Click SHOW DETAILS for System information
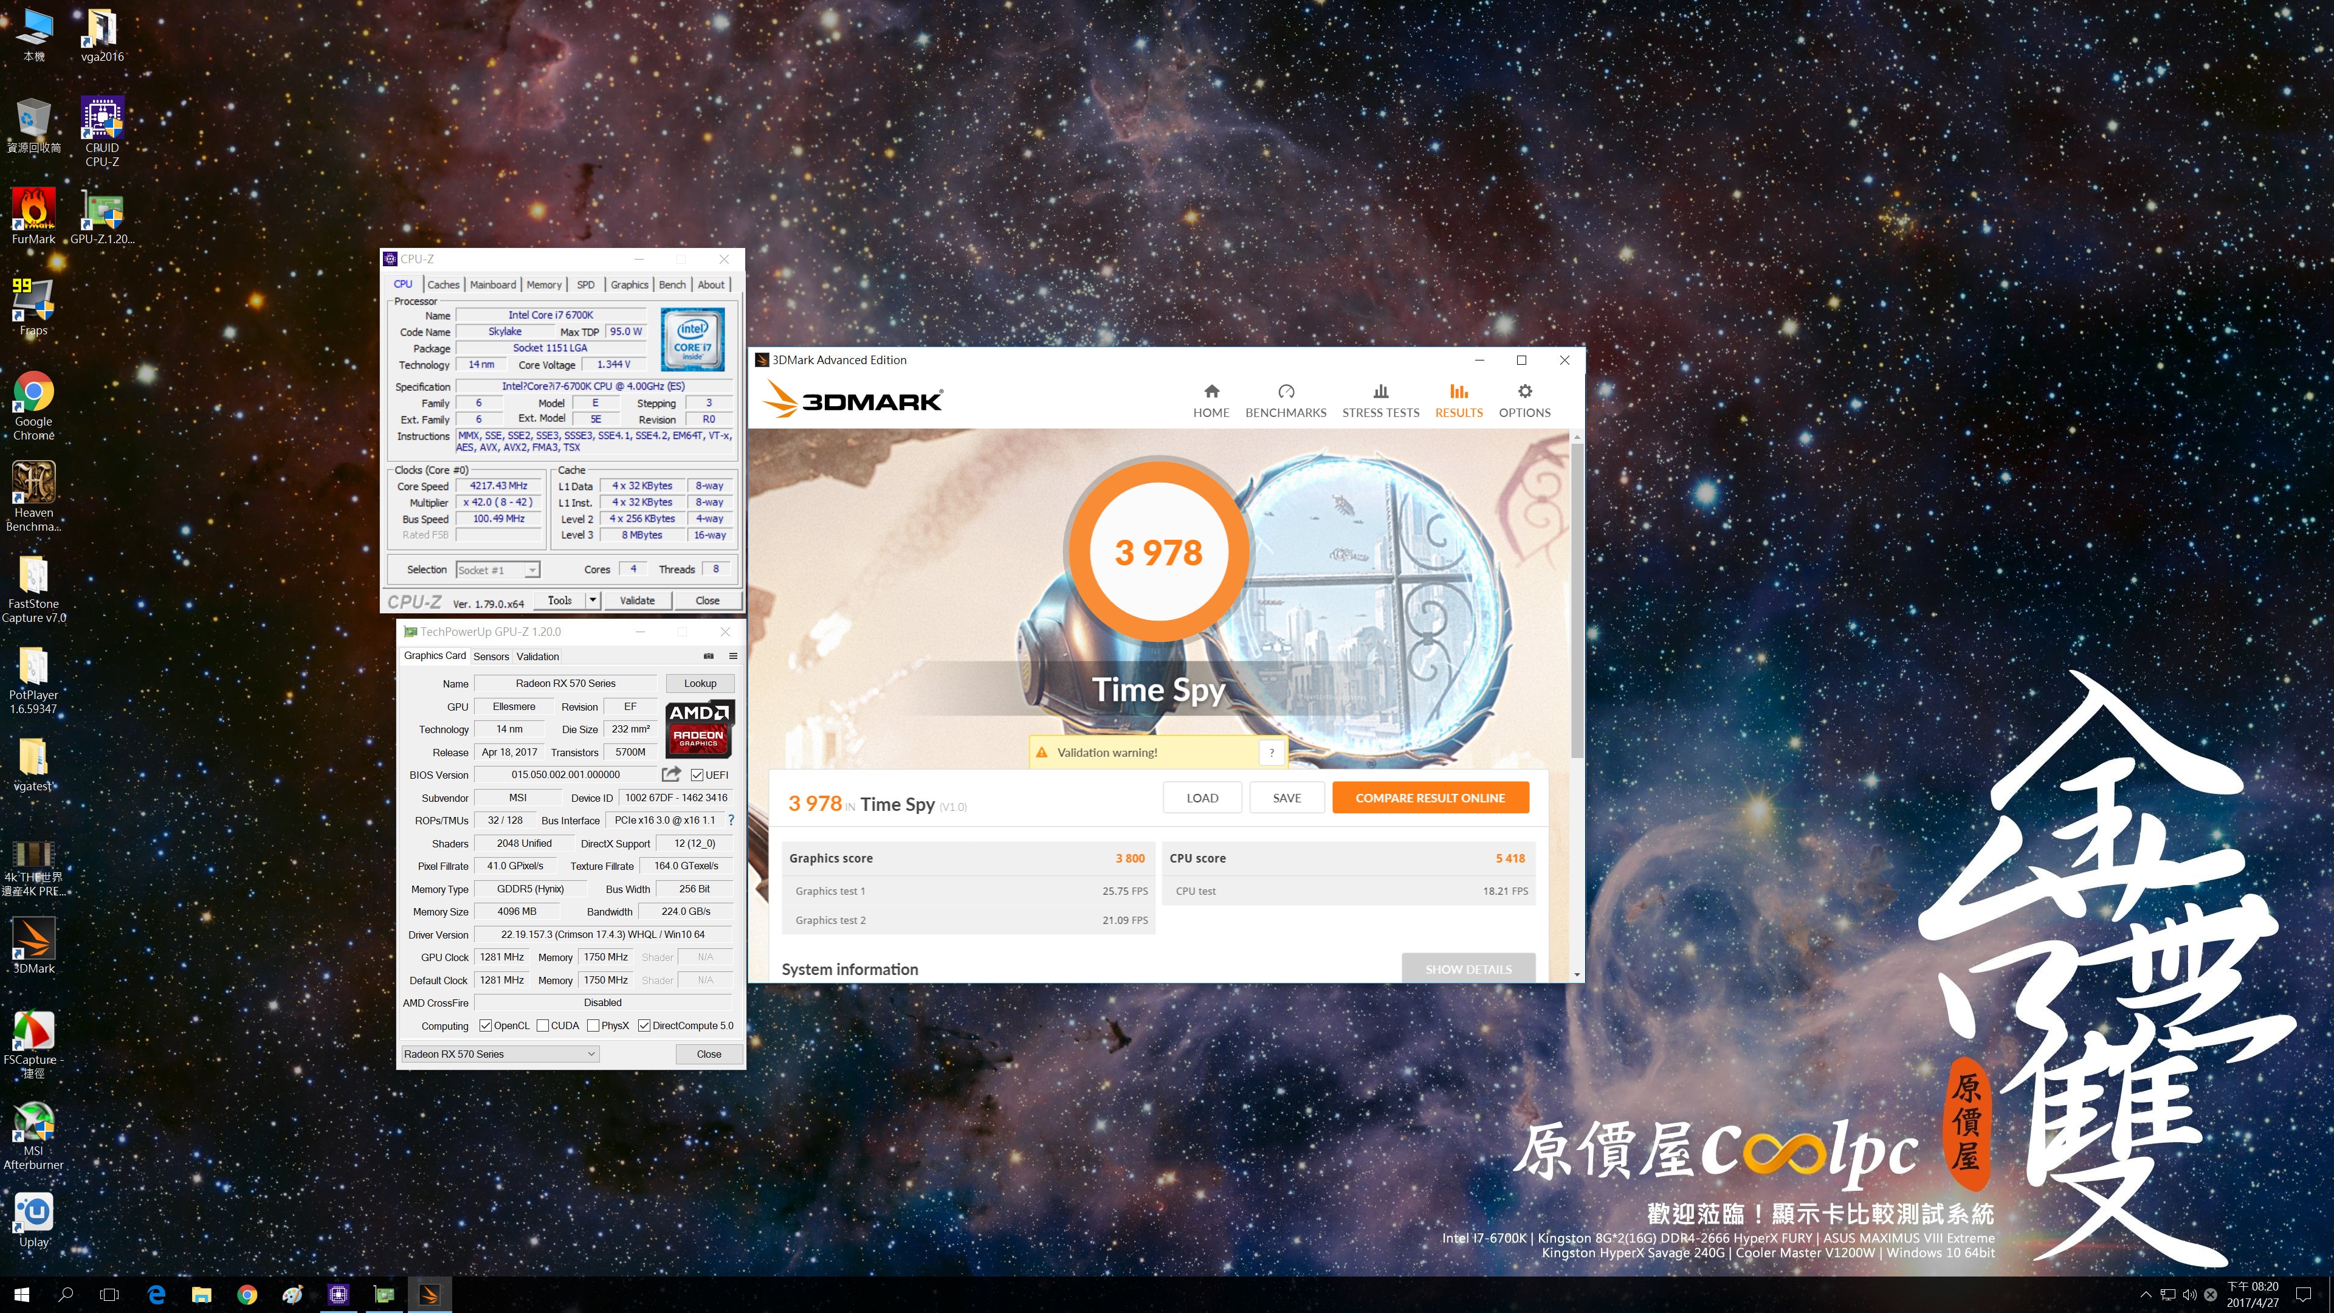Screen dimensions: 2334x1313 coord(1468,968)
